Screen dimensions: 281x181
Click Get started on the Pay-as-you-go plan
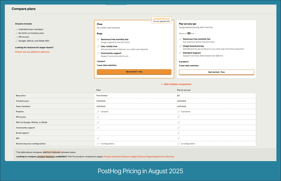click(217, 72)
